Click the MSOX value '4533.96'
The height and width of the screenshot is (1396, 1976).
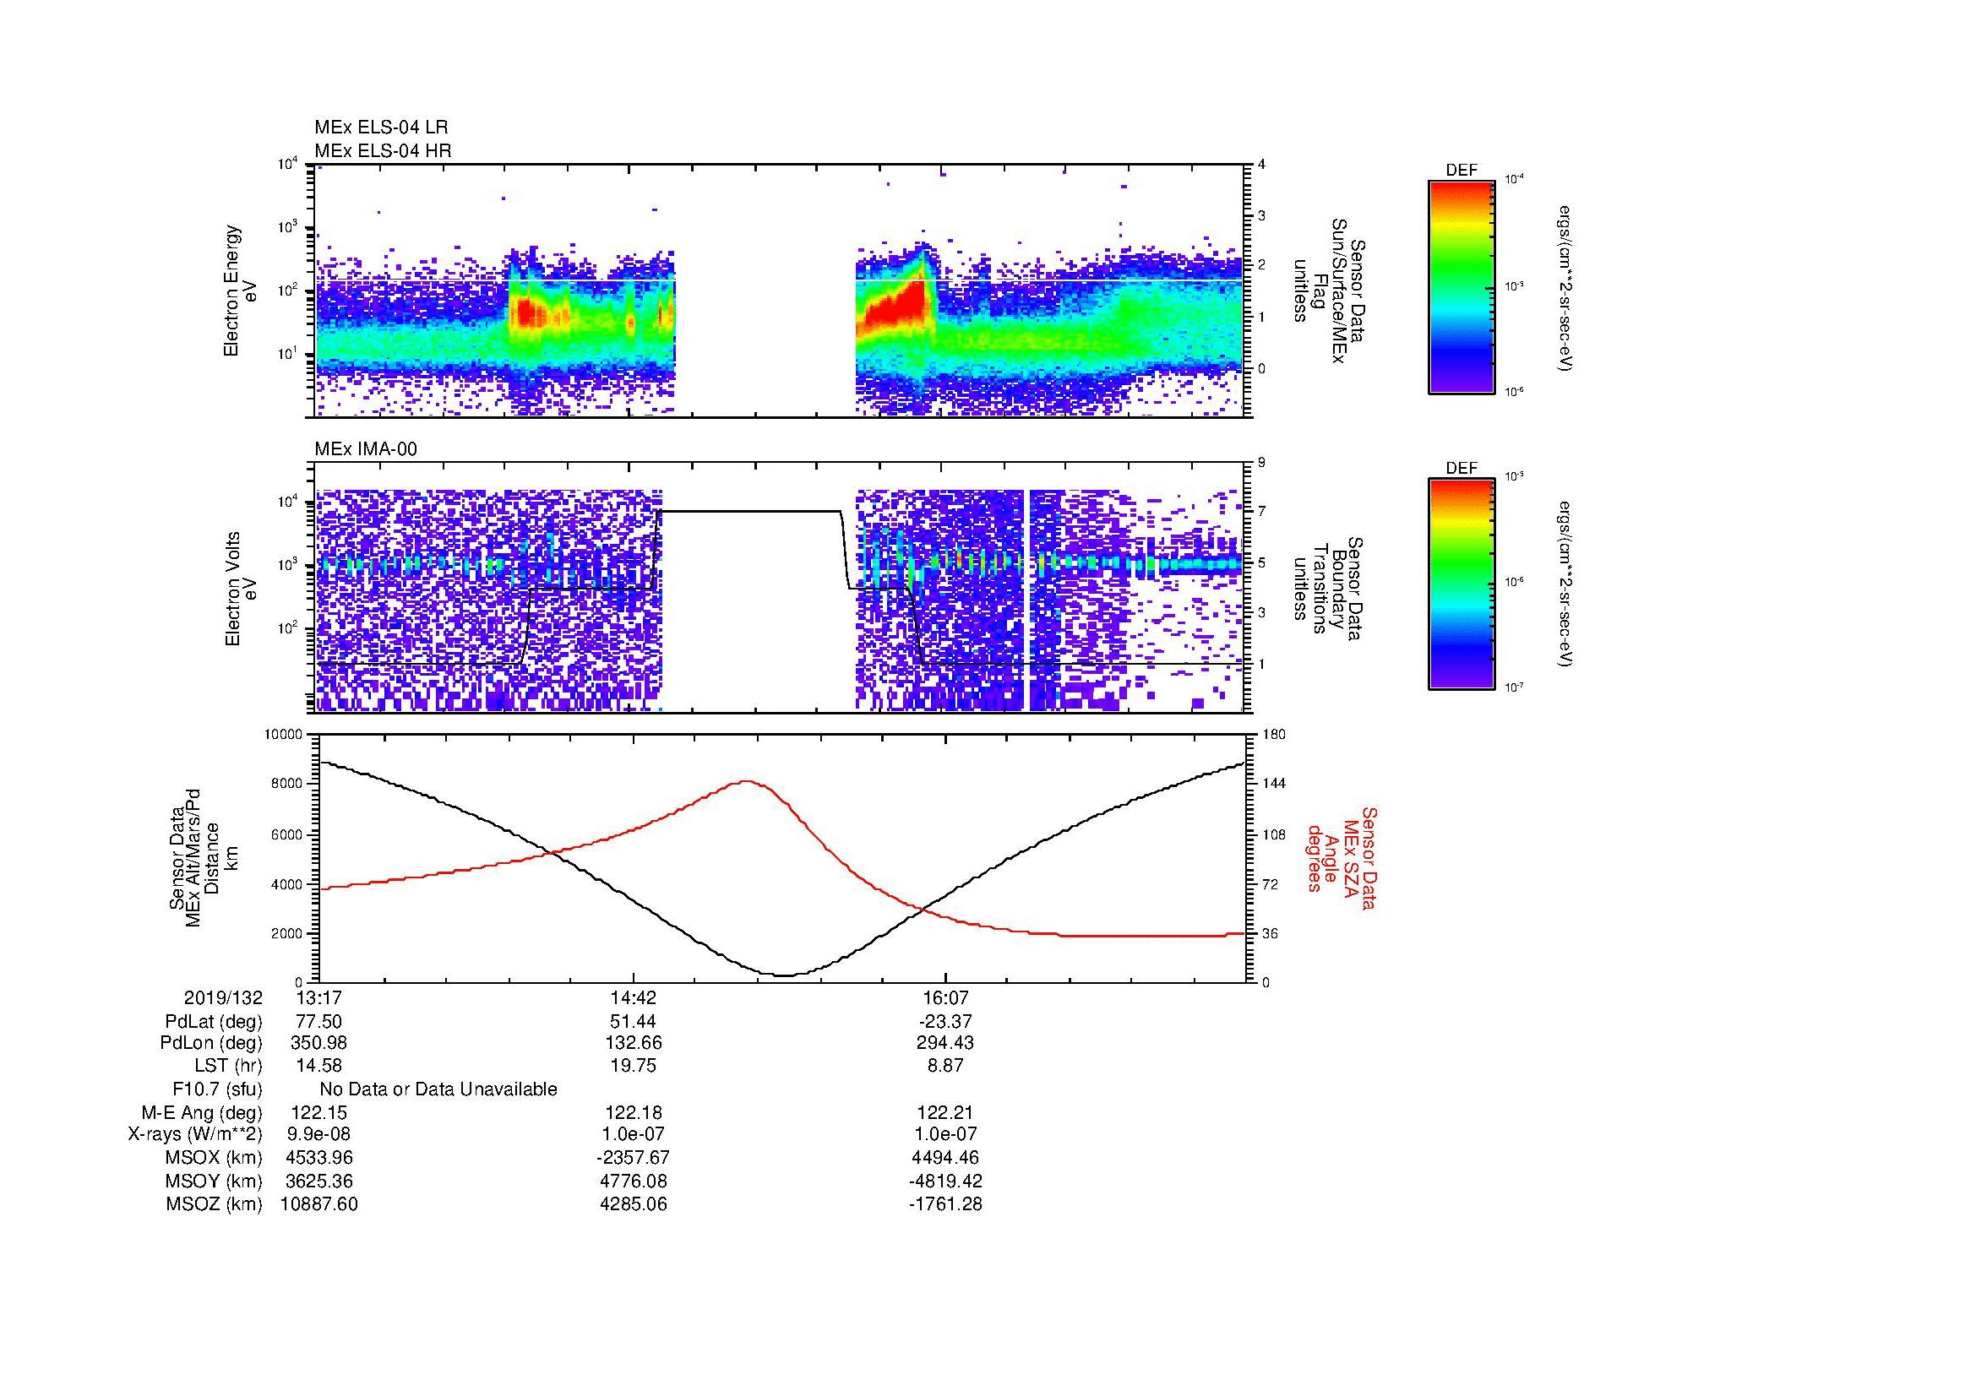pyautogui.click(x=318, y=1158)
